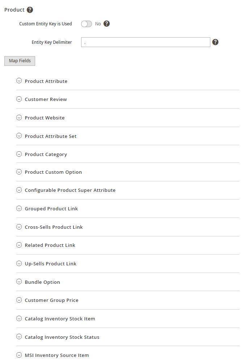
Task: Click chevron icon beside Grouped Product Link
Action: 19,209
